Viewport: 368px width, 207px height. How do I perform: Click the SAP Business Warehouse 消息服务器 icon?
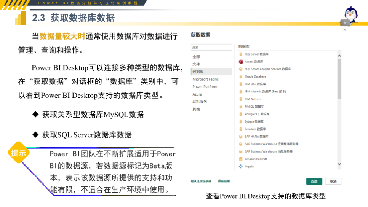tap(240, 151)
